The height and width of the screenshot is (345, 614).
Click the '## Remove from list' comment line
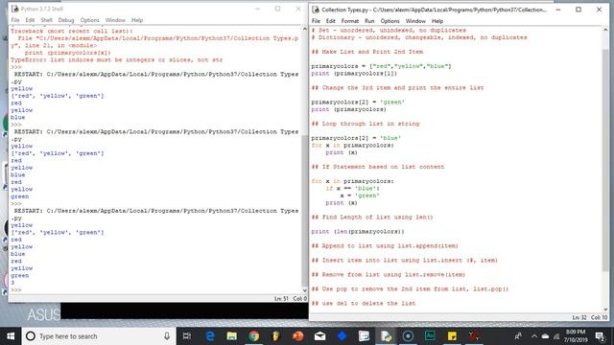(x=388, y=275)
